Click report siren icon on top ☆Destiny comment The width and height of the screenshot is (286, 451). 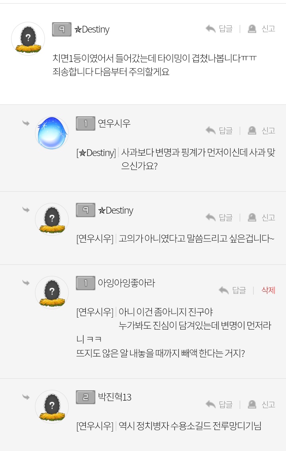252,29
